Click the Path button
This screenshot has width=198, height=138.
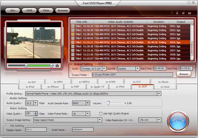pos(29,10)
